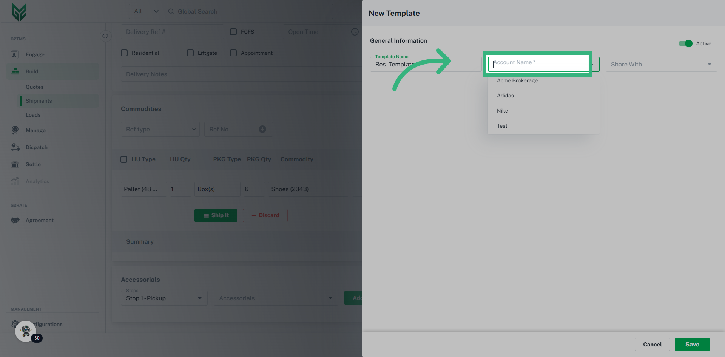
Task: Check the Residential option
Action: [124, 53]
